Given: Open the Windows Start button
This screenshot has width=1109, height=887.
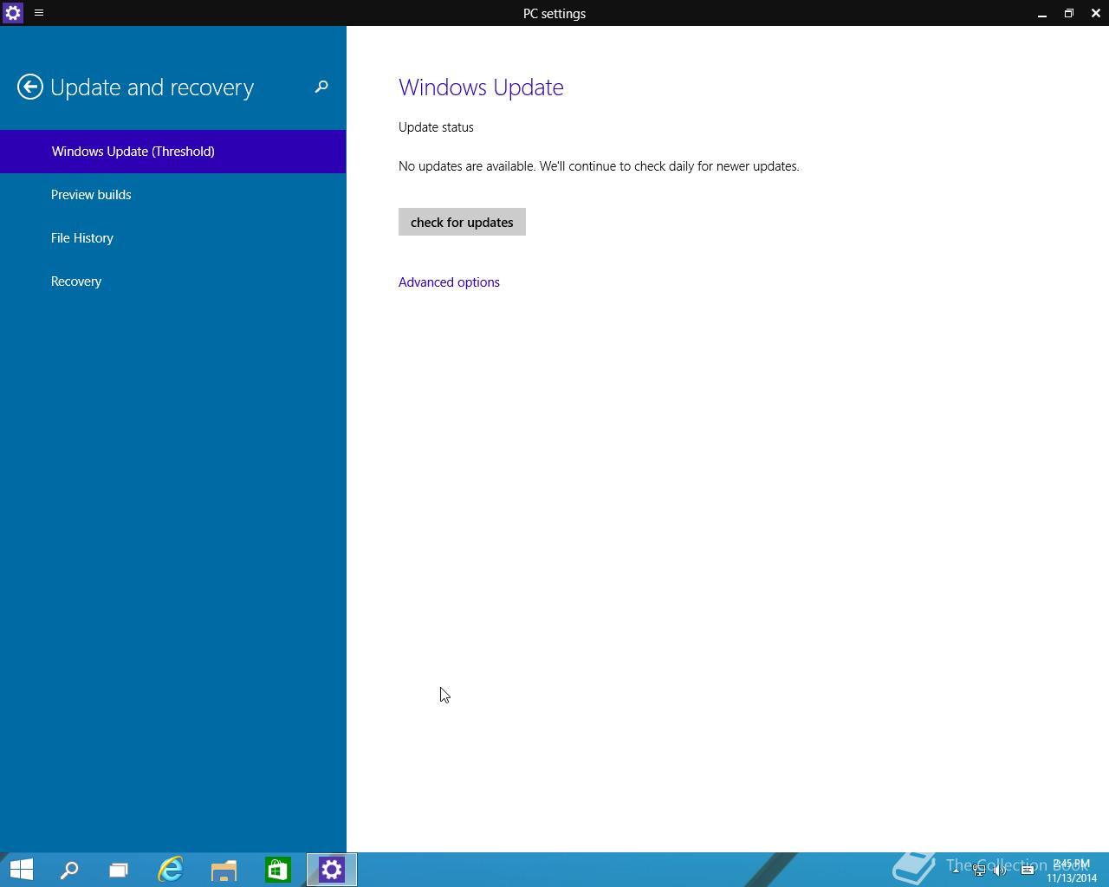Looking at the screenshot, I should click(x=21, y=870).
